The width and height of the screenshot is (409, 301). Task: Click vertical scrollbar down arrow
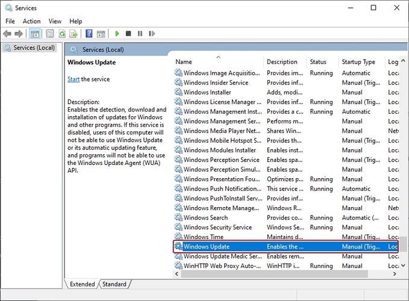403,265
